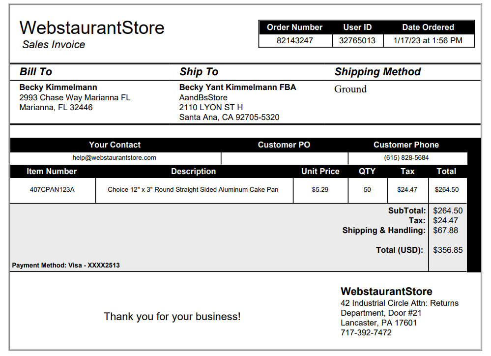Viewport: 491px width, 356px height.
Task: Click the Total (USD) value $356.85
Action: (448, 250)
